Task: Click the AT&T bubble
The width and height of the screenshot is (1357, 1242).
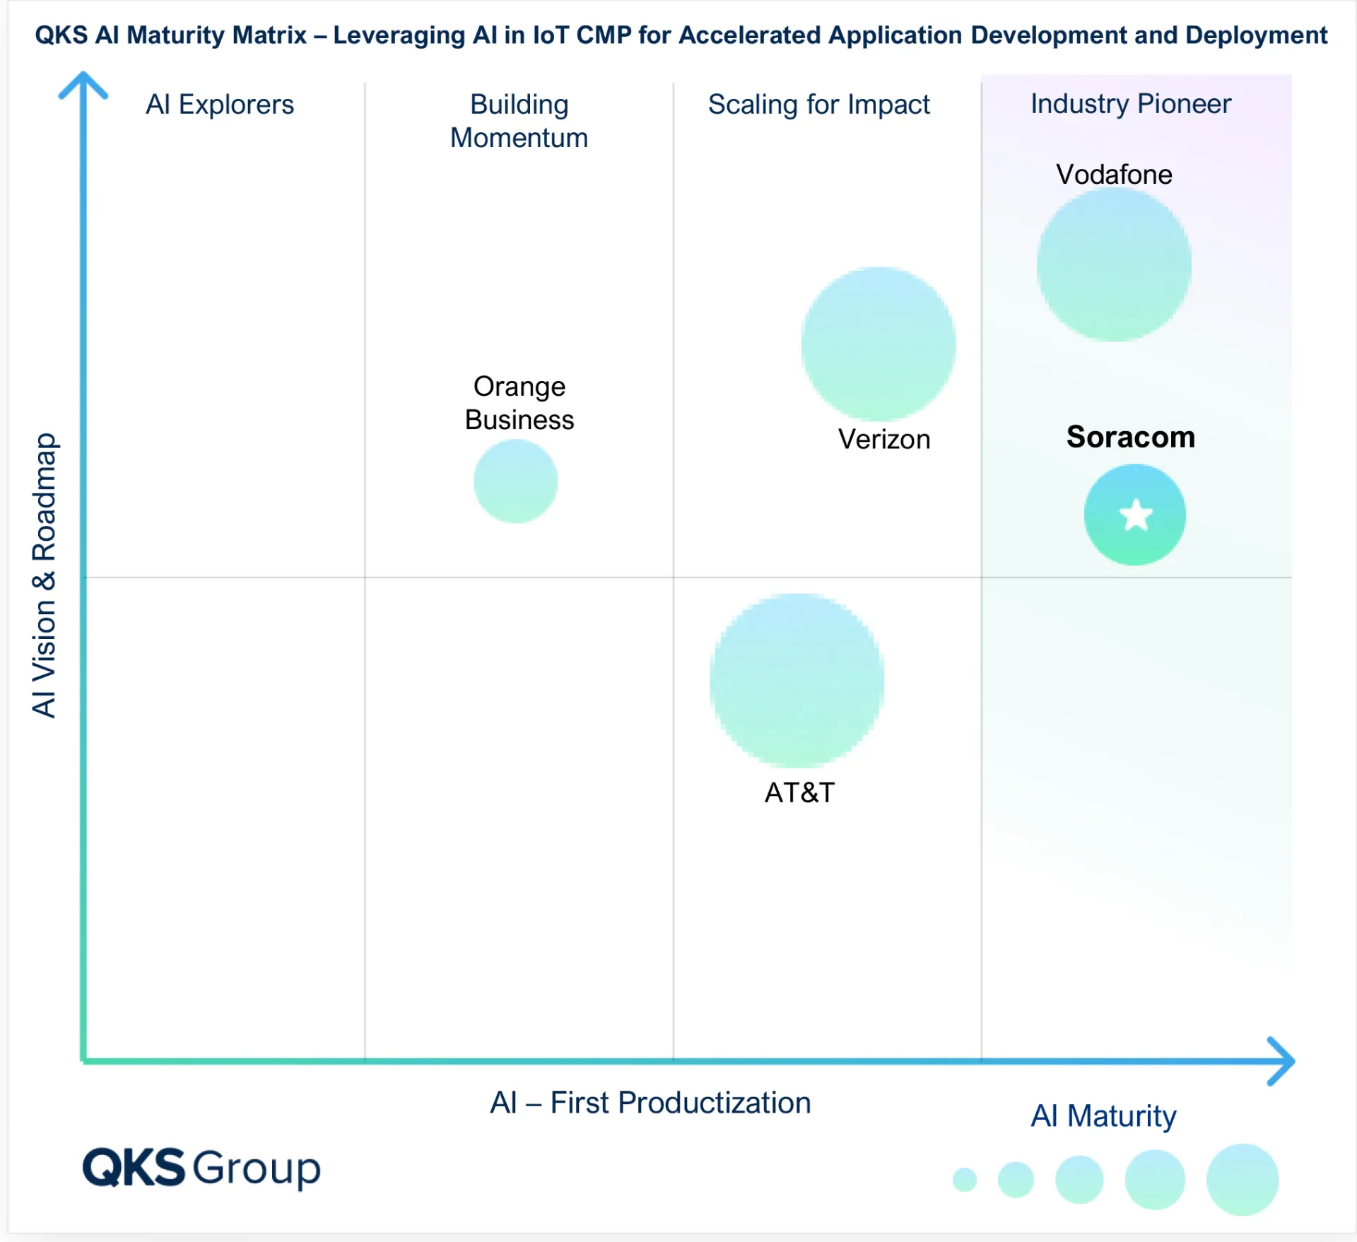Action: coord(797,681)
